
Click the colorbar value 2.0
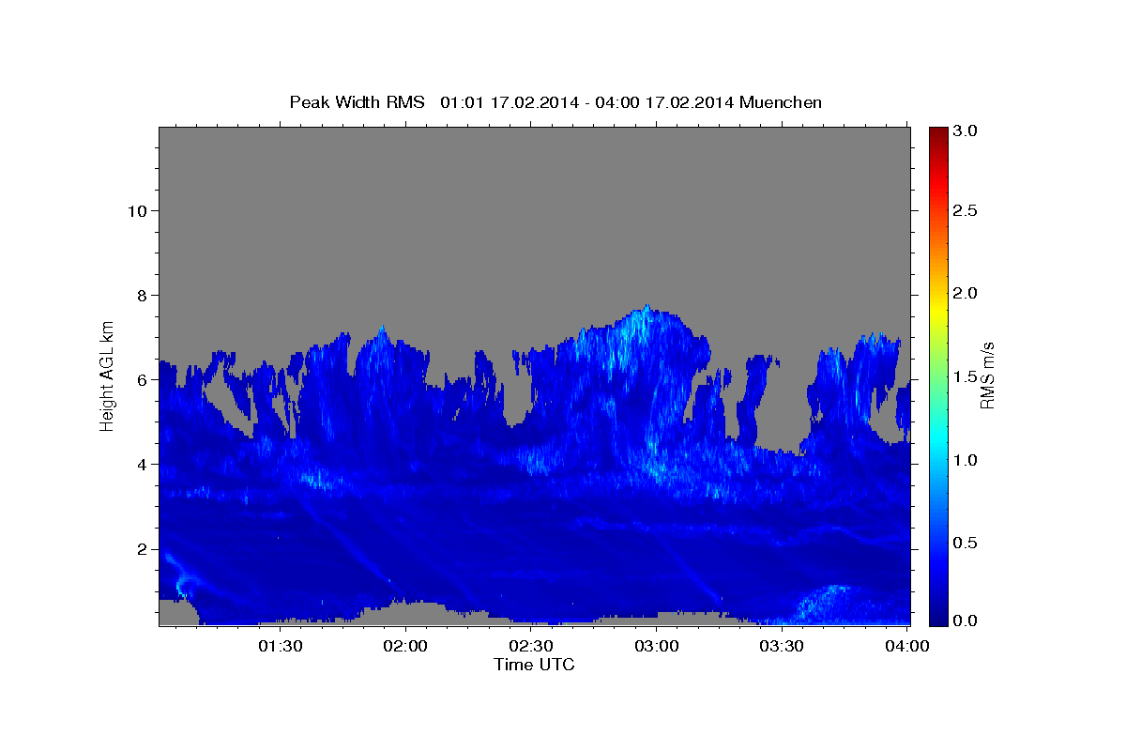pos(966,294)
